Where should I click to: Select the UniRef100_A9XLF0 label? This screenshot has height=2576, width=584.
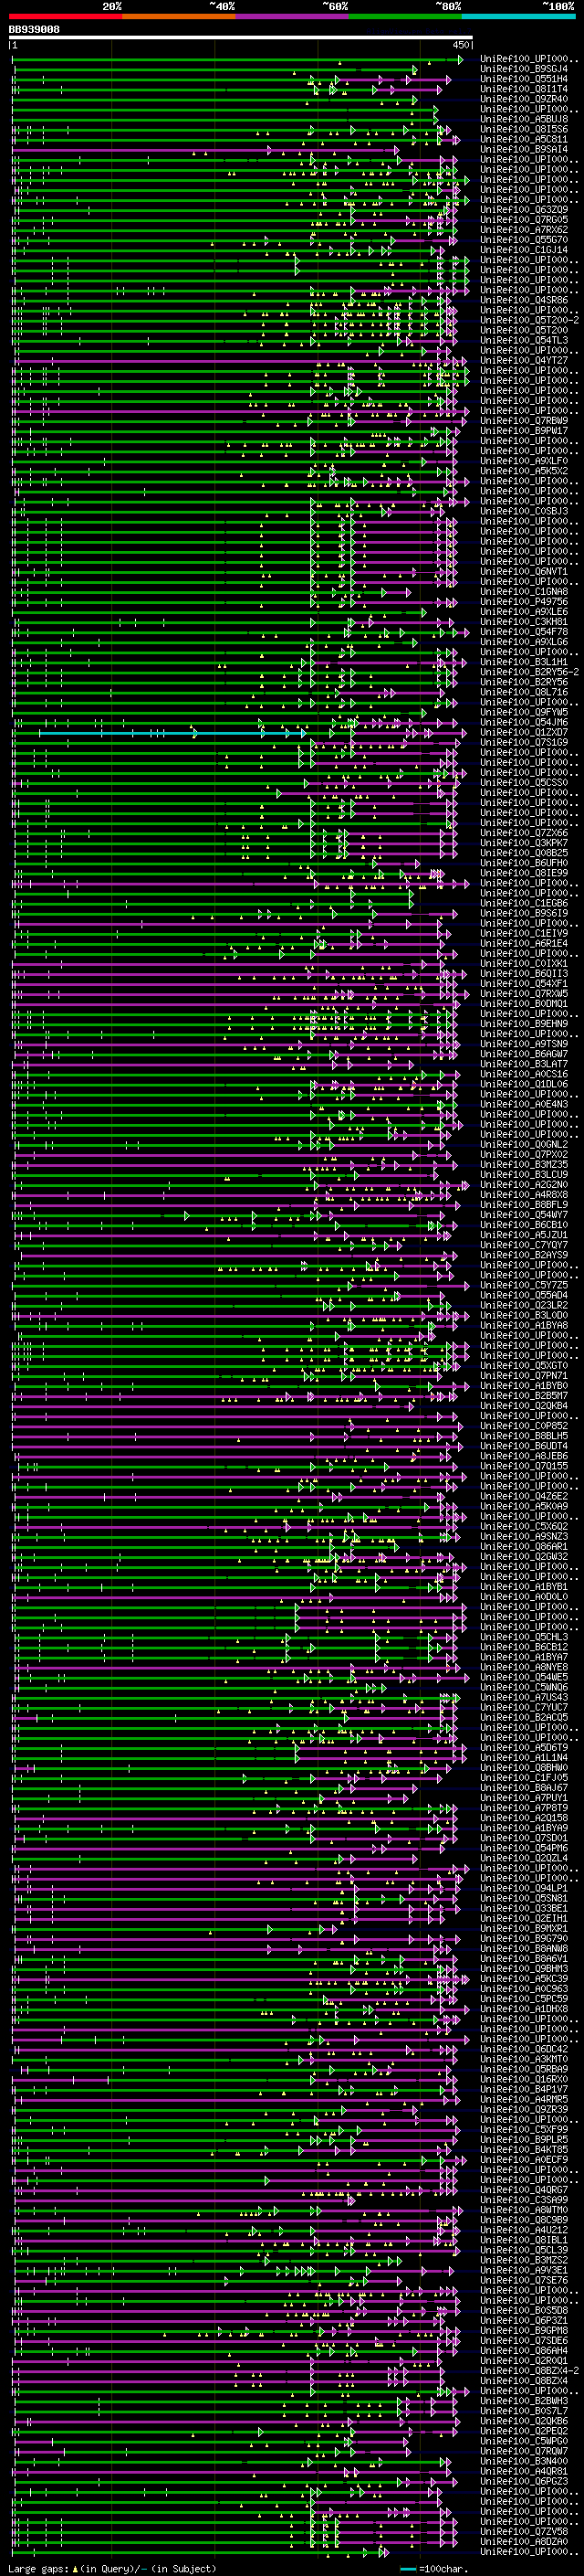click(x=524, y=461)
